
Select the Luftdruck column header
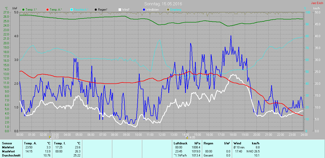pyautogui.click(x=180, y=143)
